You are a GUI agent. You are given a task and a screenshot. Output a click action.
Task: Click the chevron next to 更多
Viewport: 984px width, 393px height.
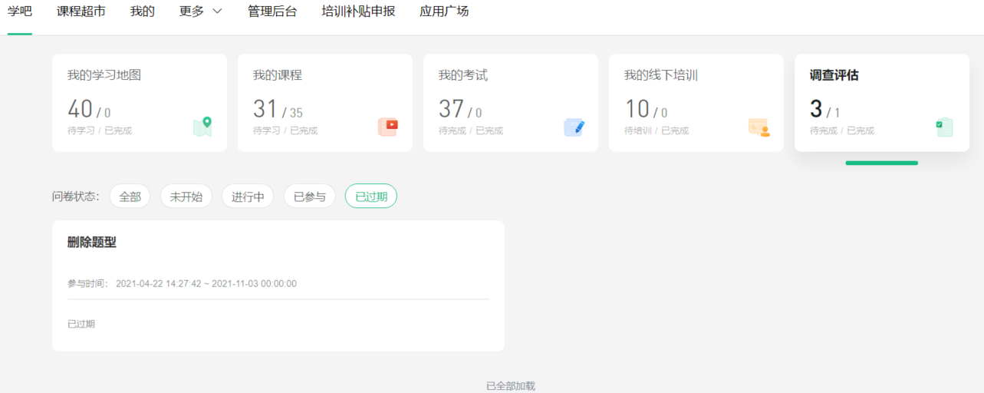tap(217, 12)
